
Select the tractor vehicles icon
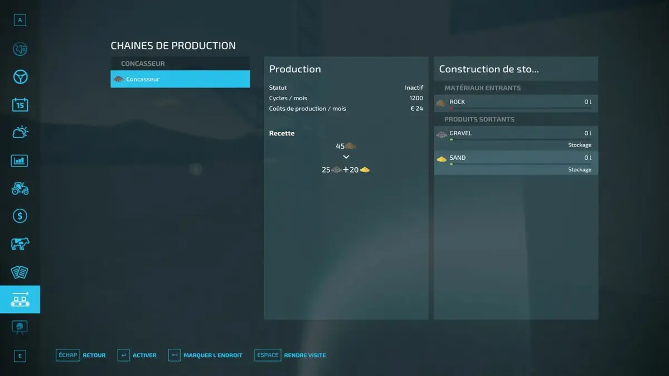click(20, 188)
